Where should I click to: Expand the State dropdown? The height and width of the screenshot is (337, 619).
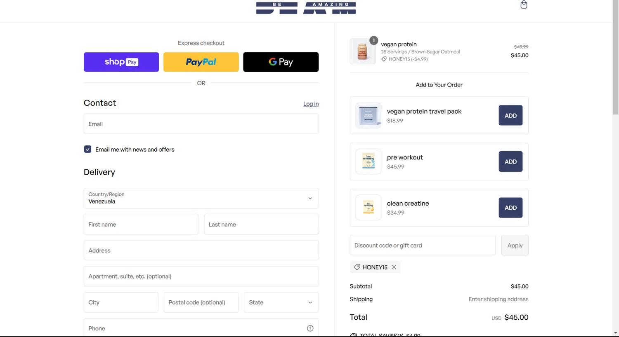pyautogui.click(x=281, y=302)
